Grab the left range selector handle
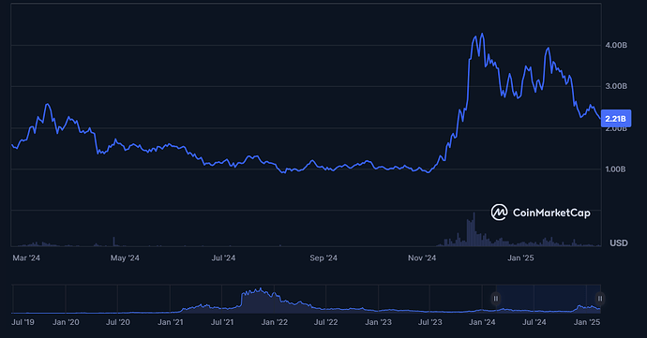647x338 pixels. tap(496, 299)
